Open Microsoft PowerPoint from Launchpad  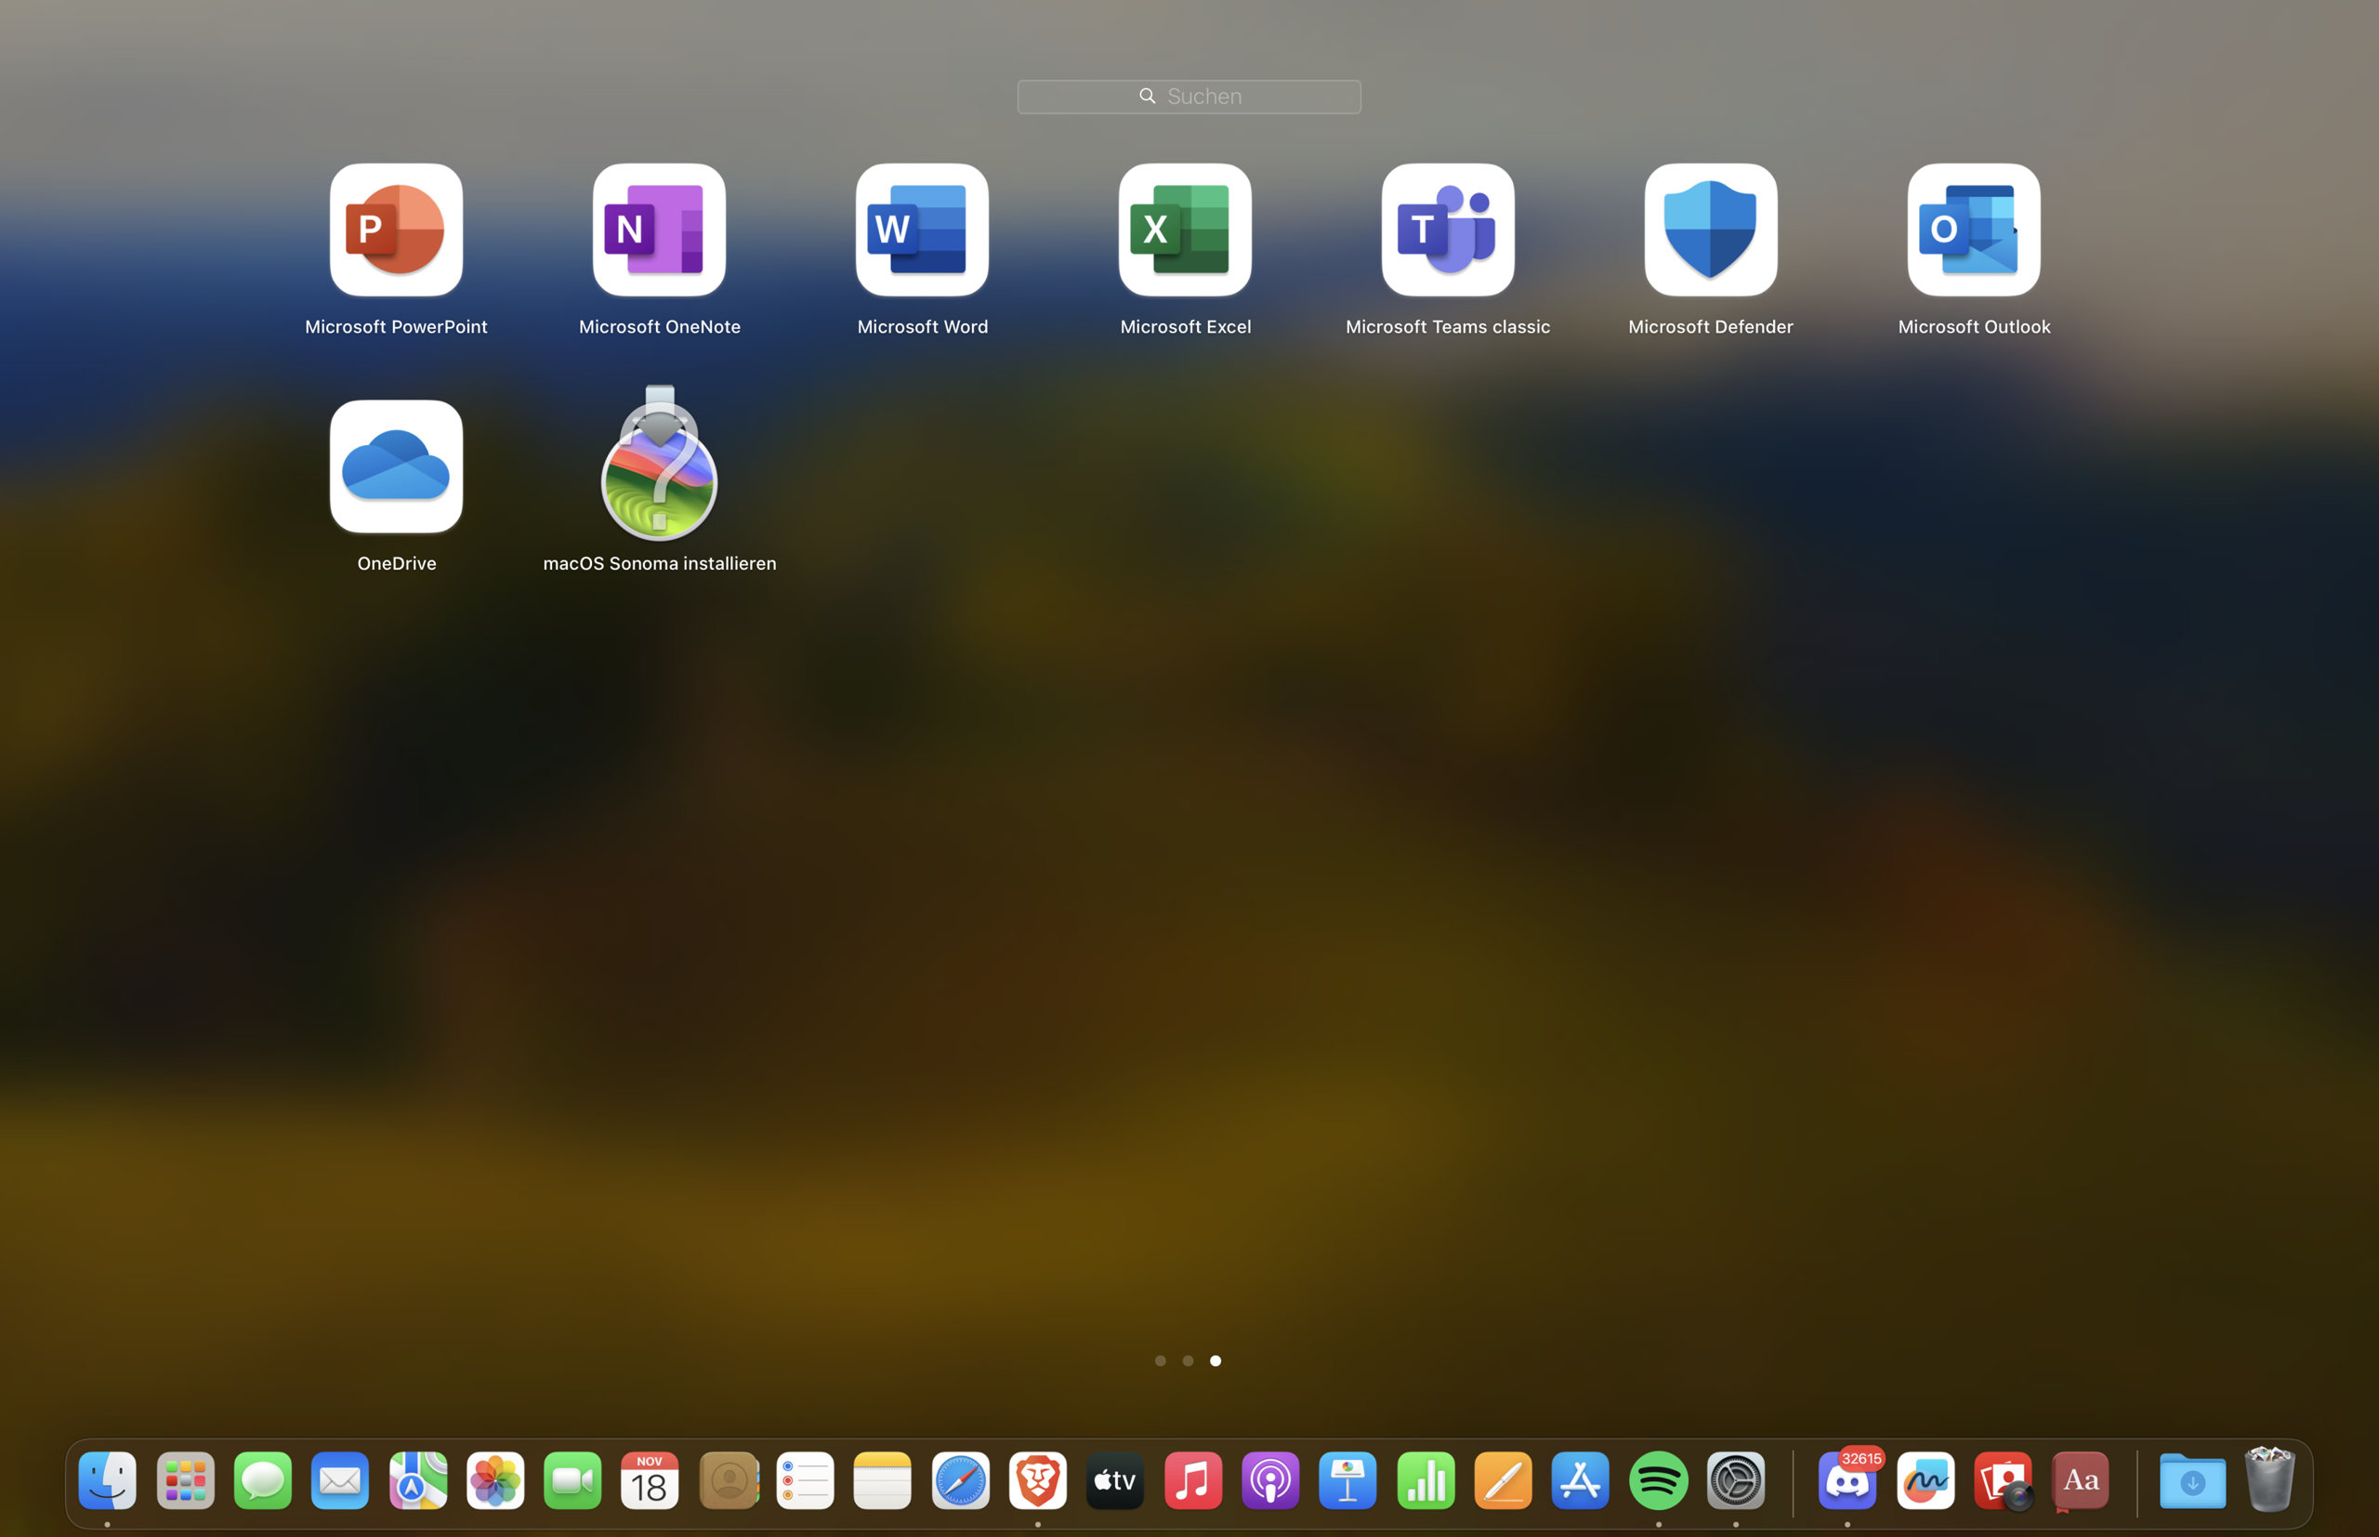396,230
